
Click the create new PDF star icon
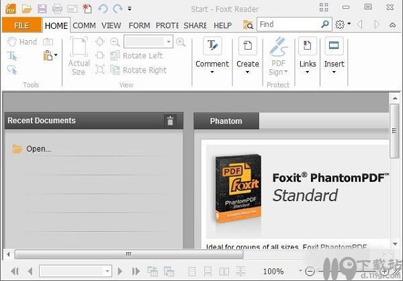click(87, 9)
